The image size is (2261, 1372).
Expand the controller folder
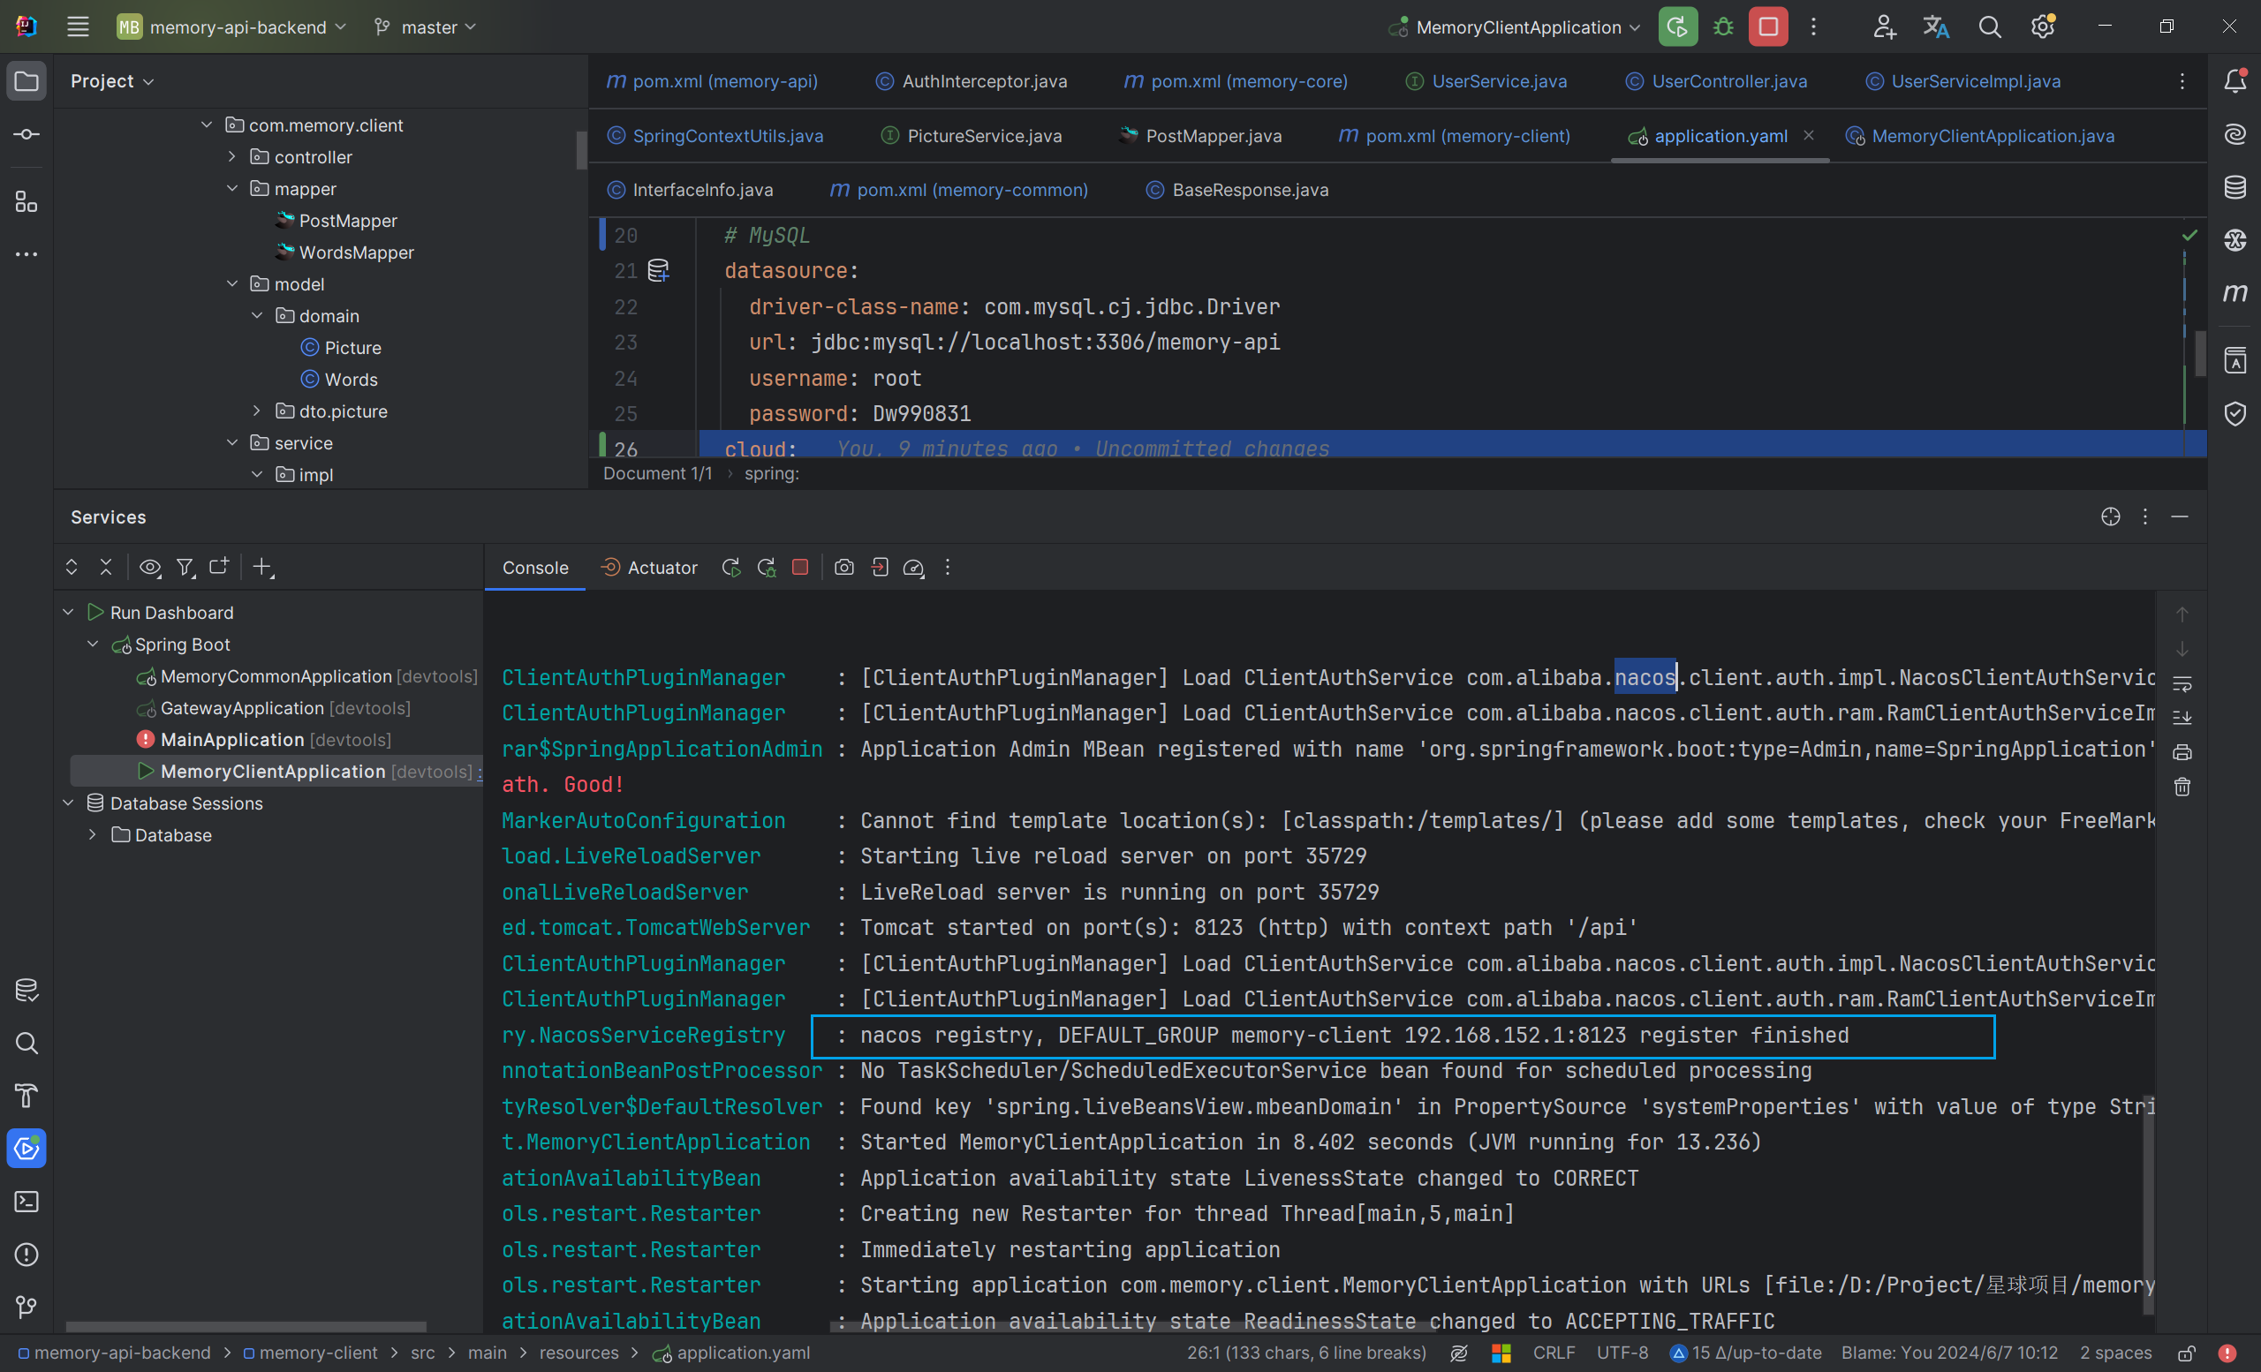coord(232,157)
